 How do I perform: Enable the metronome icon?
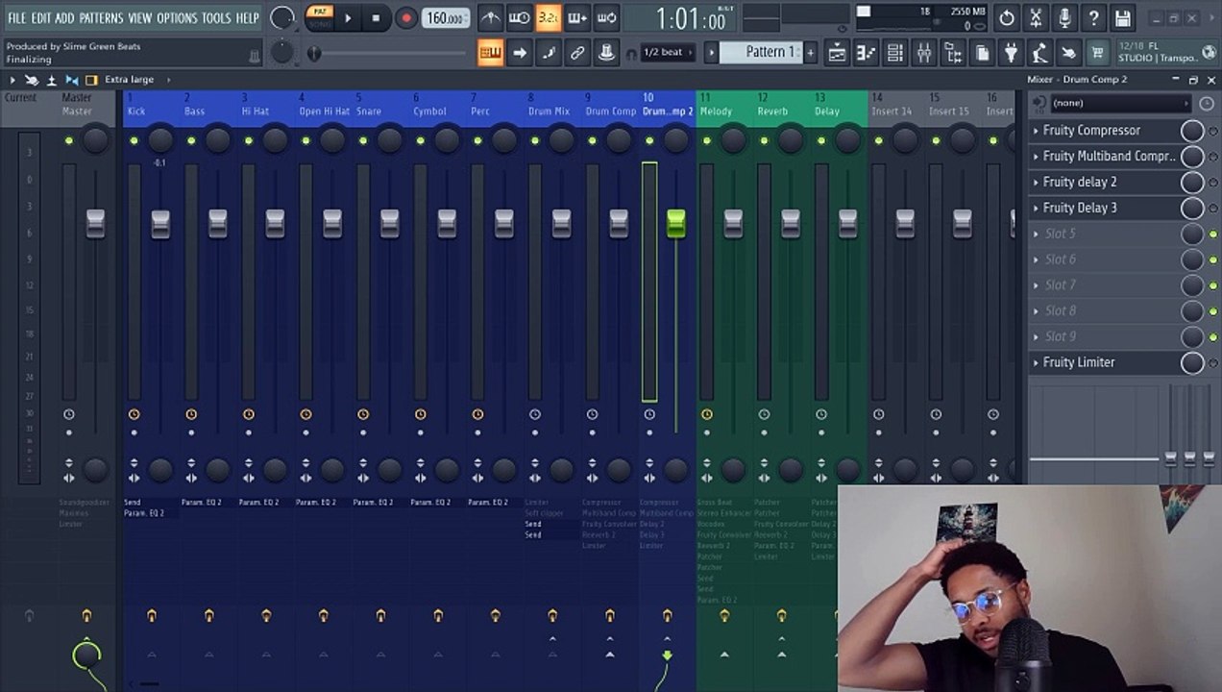(x=490, y=17)
